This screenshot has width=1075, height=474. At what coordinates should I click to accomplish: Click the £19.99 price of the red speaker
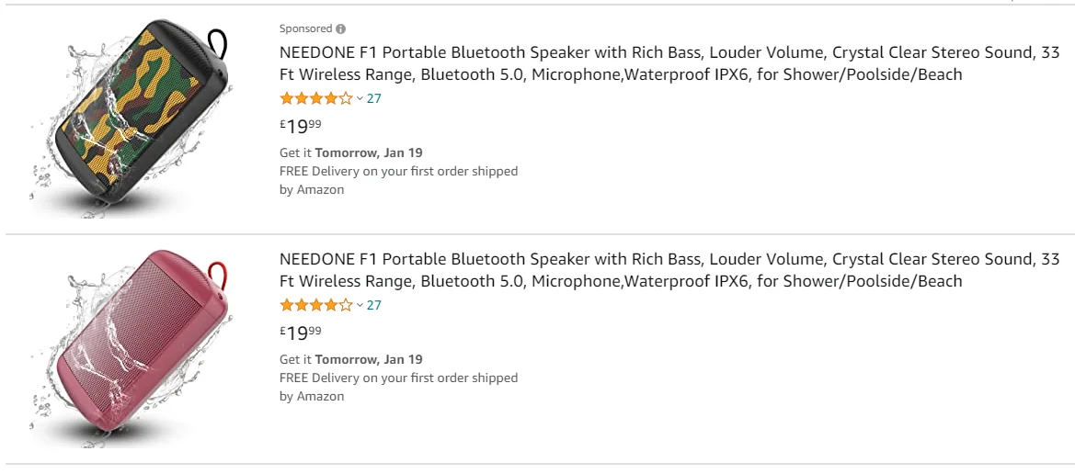click(x=301, y=333)
